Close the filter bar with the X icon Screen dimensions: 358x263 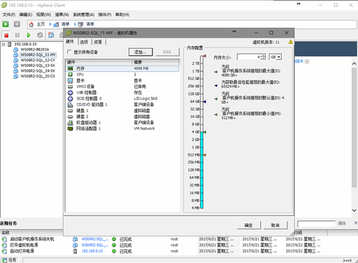(x=355, y=223)
